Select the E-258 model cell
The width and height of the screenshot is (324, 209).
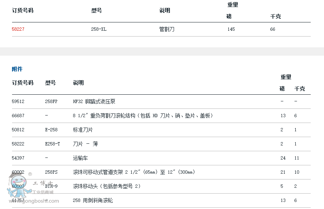coord(51,130)
